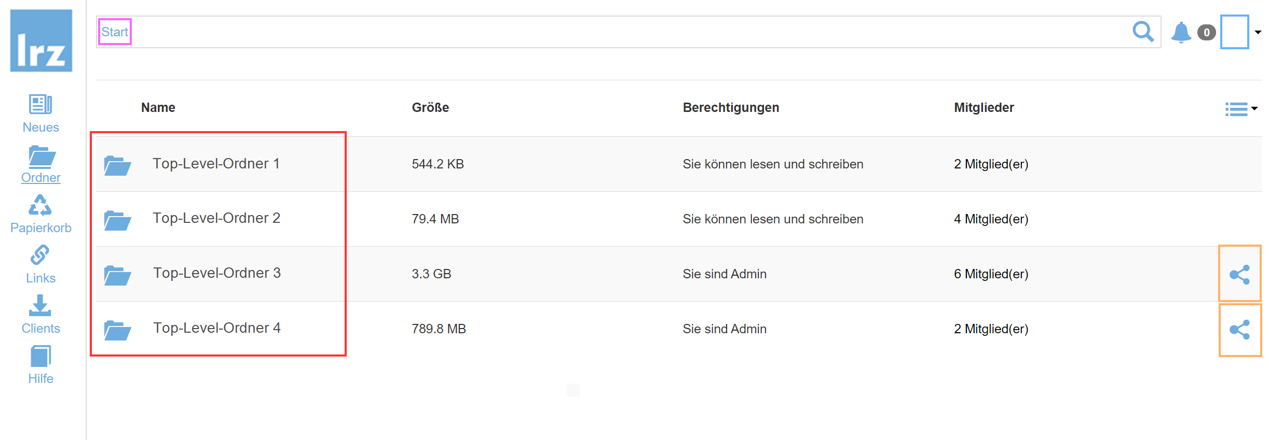Open the list view options dropdown
Screen dimensions: 1269x440
(x=1241, y=109)
